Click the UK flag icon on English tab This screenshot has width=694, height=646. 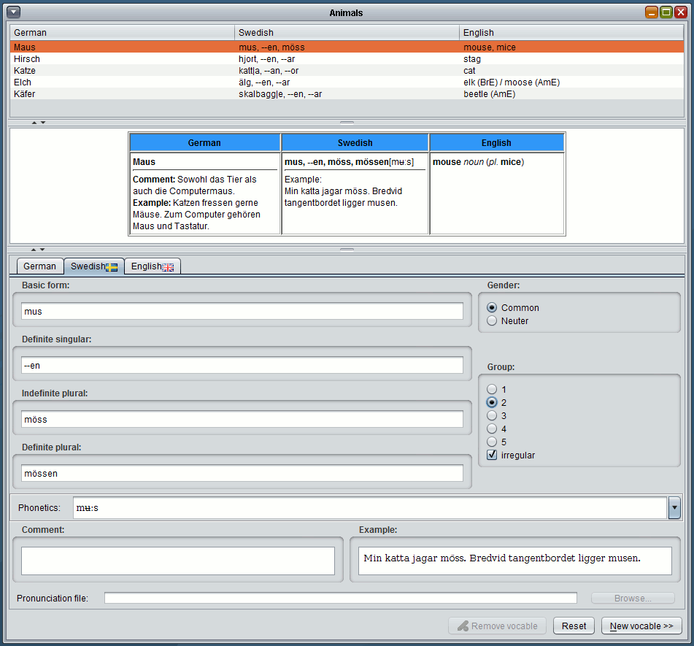tap(168, 267)
